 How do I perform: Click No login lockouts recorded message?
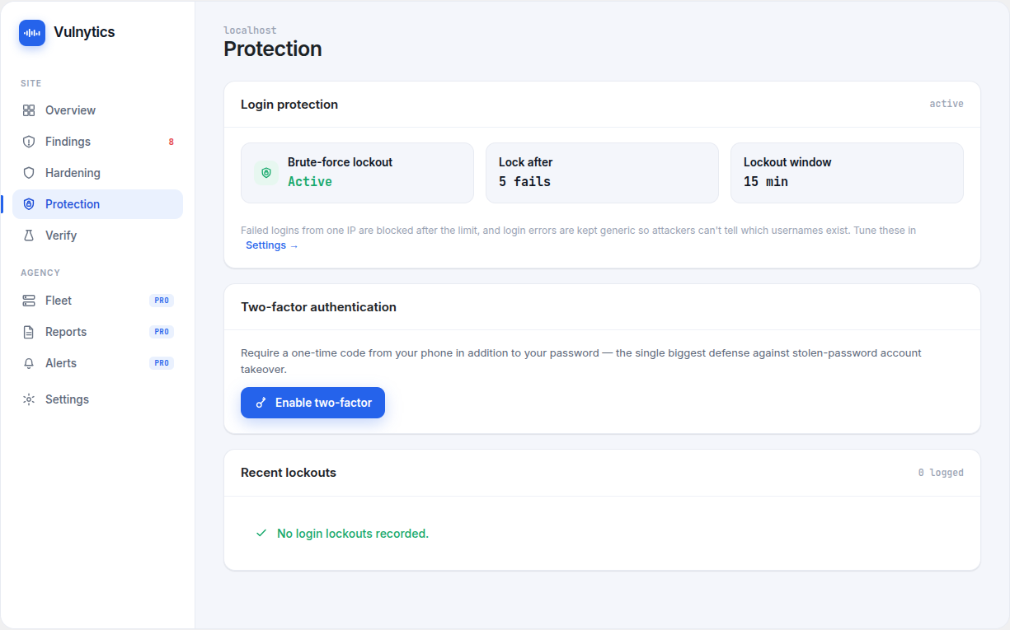353,534
